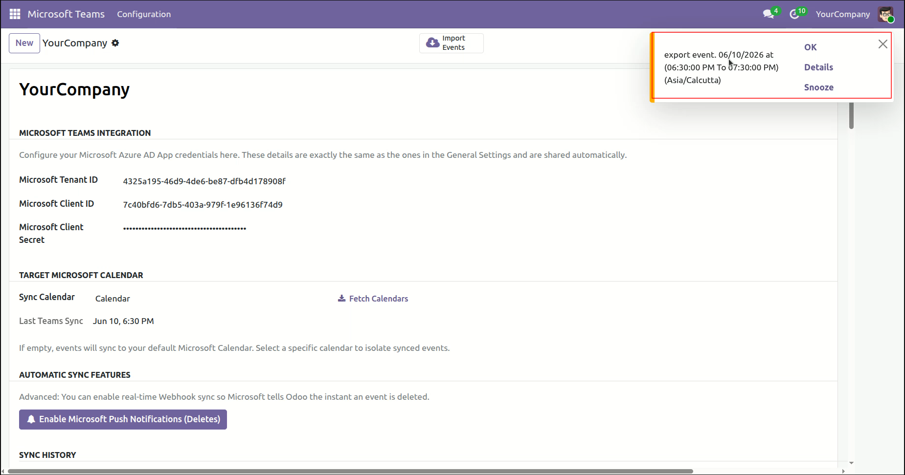Click the Microsoft Client Secret field

click(184, 228)
